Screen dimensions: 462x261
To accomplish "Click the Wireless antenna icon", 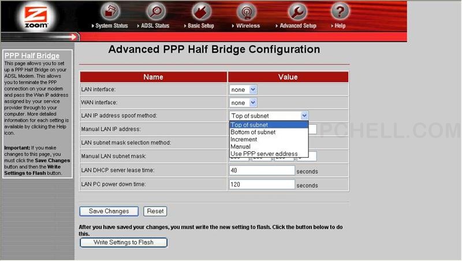I will (x=247, y=12).
